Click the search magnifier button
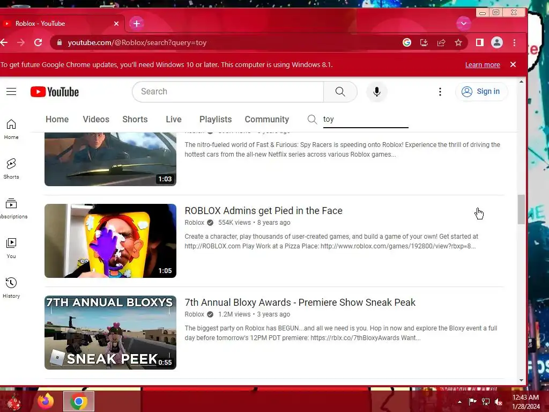549x412 pixels. [x=340, y=91]
